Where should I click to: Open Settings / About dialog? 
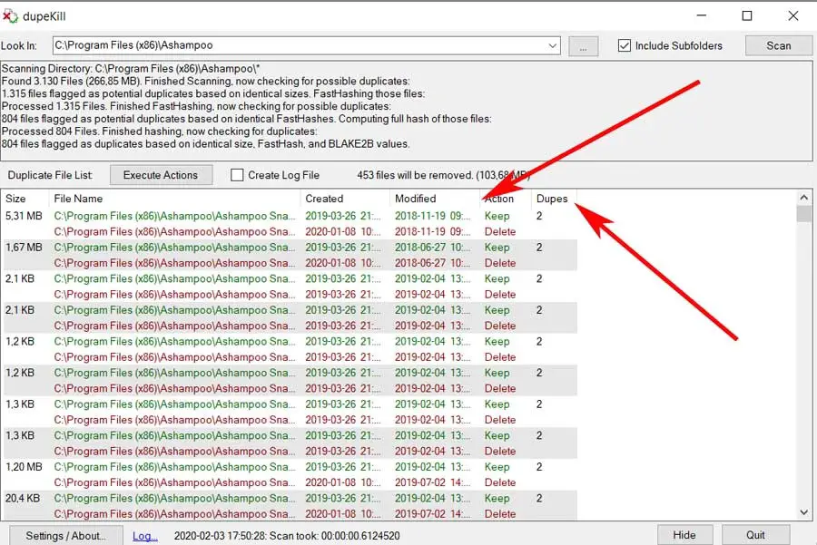65,536
